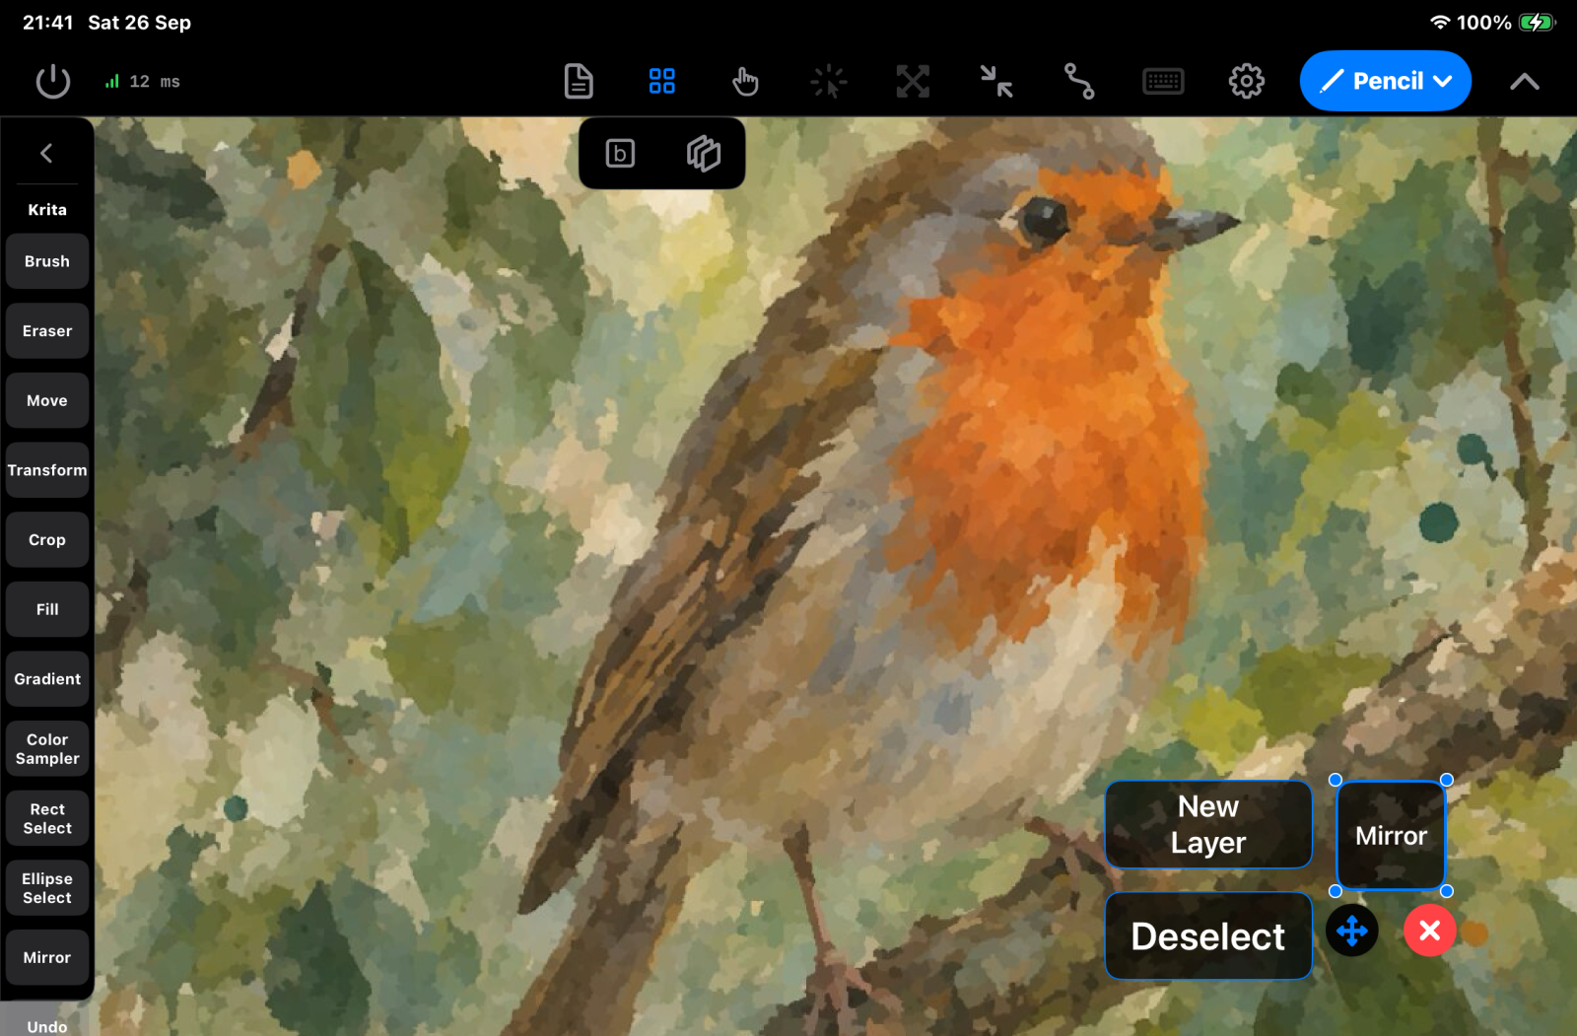Select the Rect Select button
Image resolution: width=1577 pixels, height=1036 pixels.
click(47, 818)
